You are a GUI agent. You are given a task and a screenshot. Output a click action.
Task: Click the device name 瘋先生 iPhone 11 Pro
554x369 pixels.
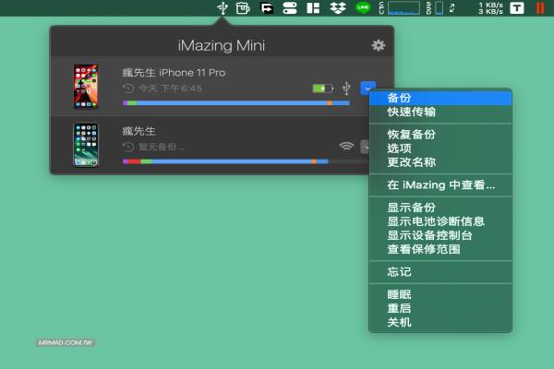point(174,72)
